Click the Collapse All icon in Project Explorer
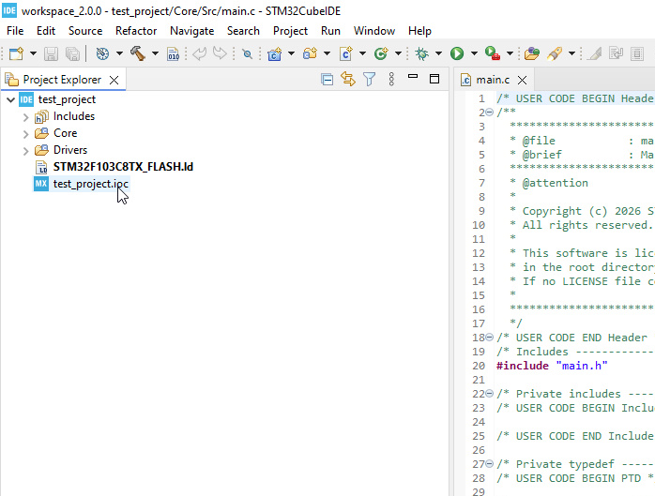 tap(327, 80)
